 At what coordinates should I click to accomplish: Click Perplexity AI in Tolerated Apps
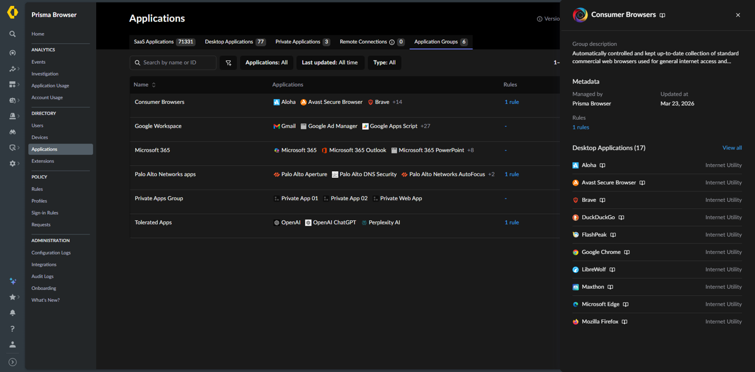380,223
